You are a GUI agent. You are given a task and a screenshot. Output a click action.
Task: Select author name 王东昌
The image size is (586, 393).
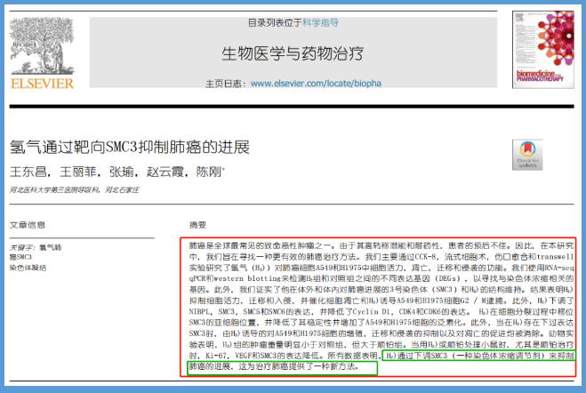click(25, 172)
